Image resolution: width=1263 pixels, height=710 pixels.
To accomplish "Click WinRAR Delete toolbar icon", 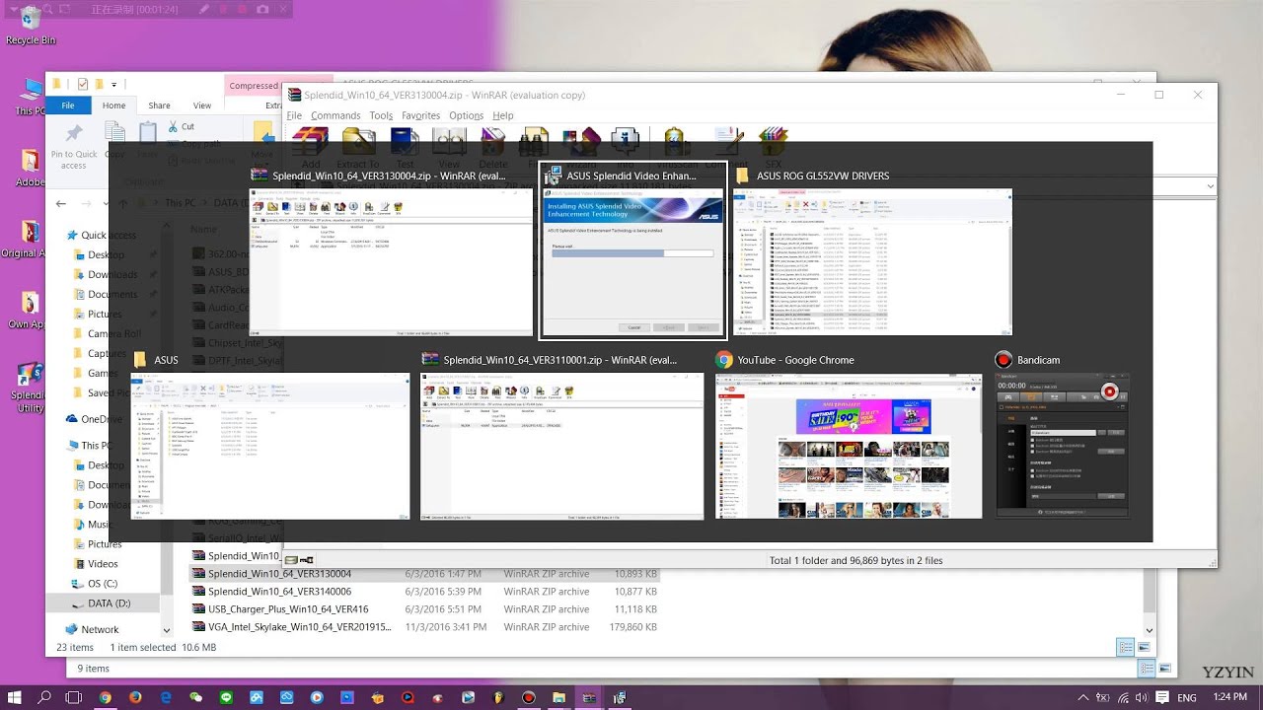I will pos(492,148).
